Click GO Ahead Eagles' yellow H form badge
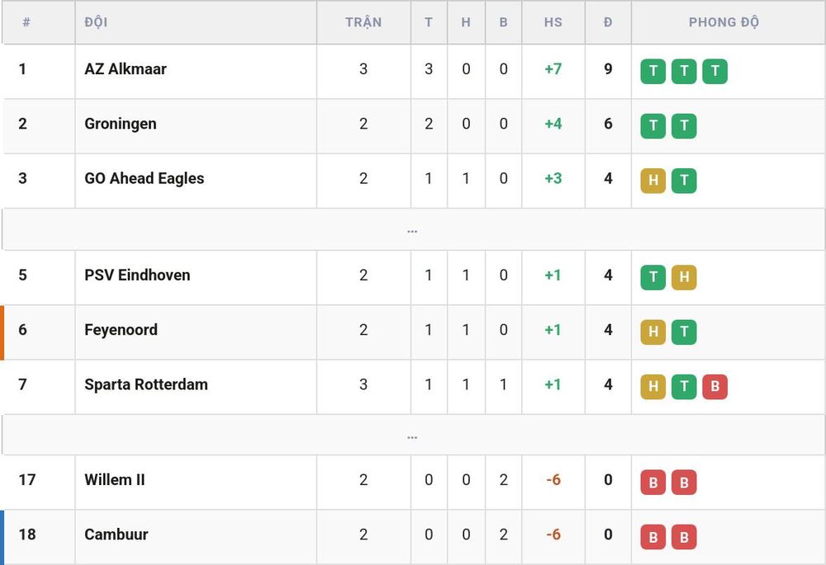This screenshot has height=565, width=826. pos(653,181)
